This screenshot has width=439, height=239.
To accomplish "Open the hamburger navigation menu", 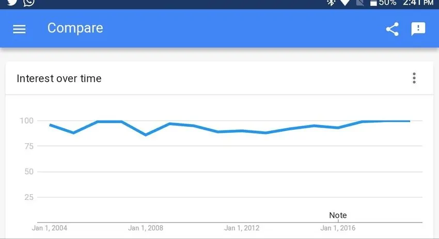I will tap(19, 29).
